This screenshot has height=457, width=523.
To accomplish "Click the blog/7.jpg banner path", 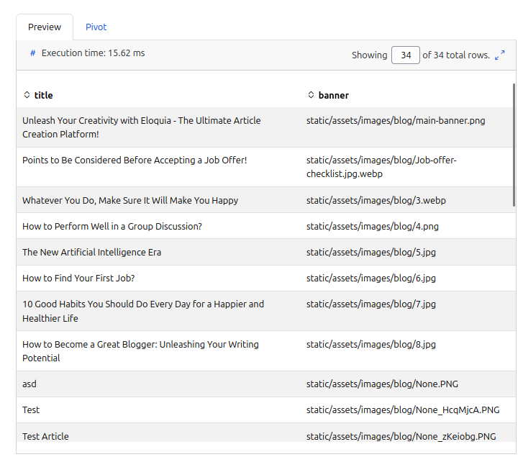I will point(371,304).
